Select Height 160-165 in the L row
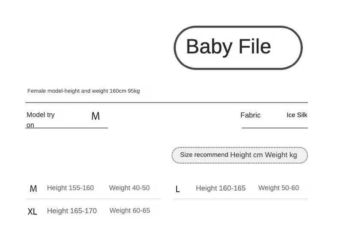338x235 pixels. (x=221, y=188)
